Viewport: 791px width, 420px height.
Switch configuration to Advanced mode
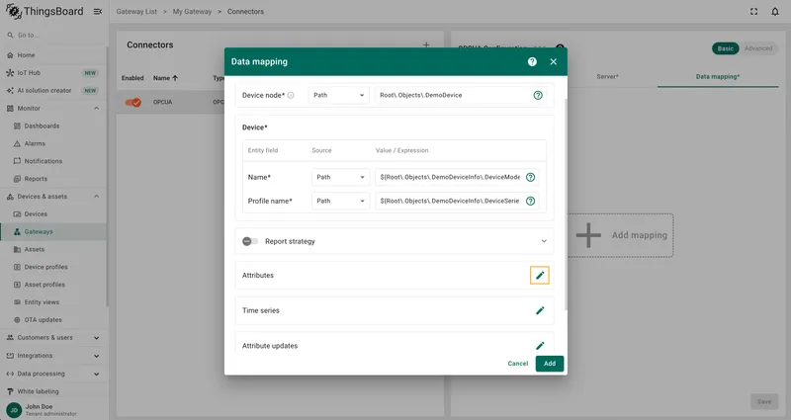758,48
